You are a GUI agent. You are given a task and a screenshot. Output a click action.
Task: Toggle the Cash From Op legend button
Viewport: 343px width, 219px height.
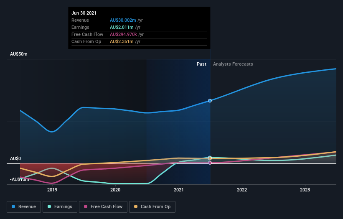tap(152, 207)
